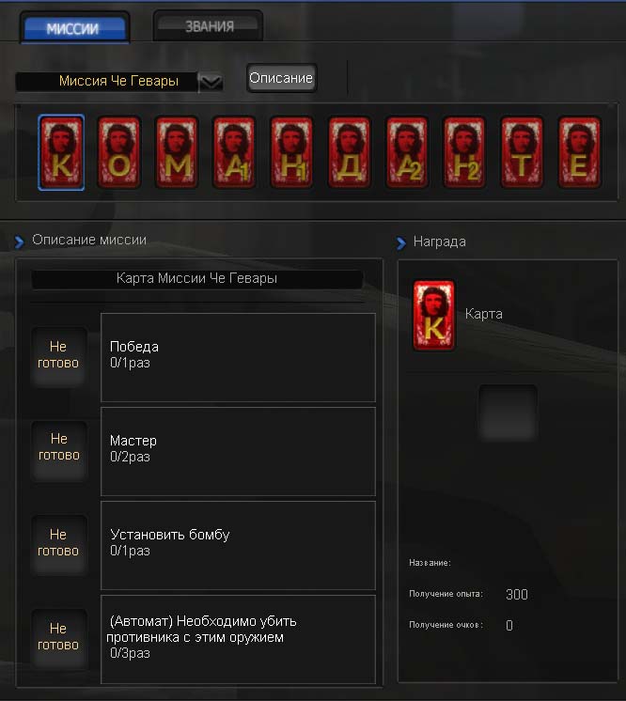Choose the Д mission card
Screen dimensions: 626x701
350,152
